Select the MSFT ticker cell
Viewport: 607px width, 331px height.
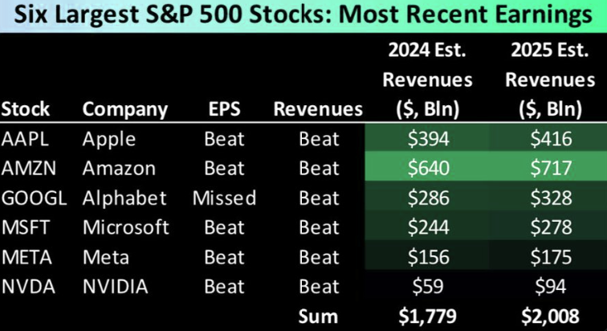coord(25,227)
